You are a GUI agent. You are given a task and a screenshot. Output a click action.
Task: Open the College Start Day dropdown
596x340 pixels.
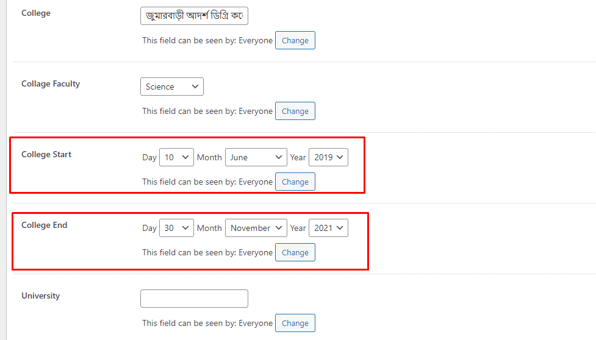[176, 157]
